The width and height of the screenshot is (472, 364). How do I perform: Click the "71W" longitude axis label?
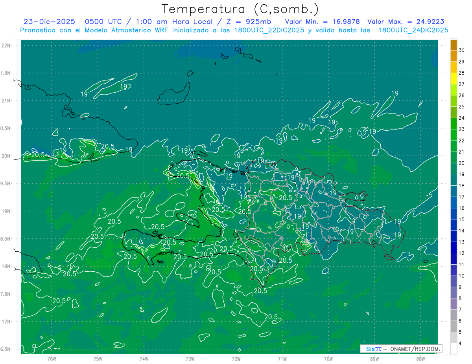tap(282, 359)
